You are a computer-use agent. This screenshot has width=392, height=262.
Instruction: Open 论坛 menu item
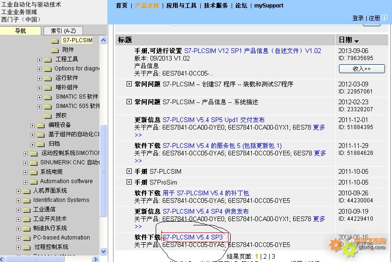241,6
